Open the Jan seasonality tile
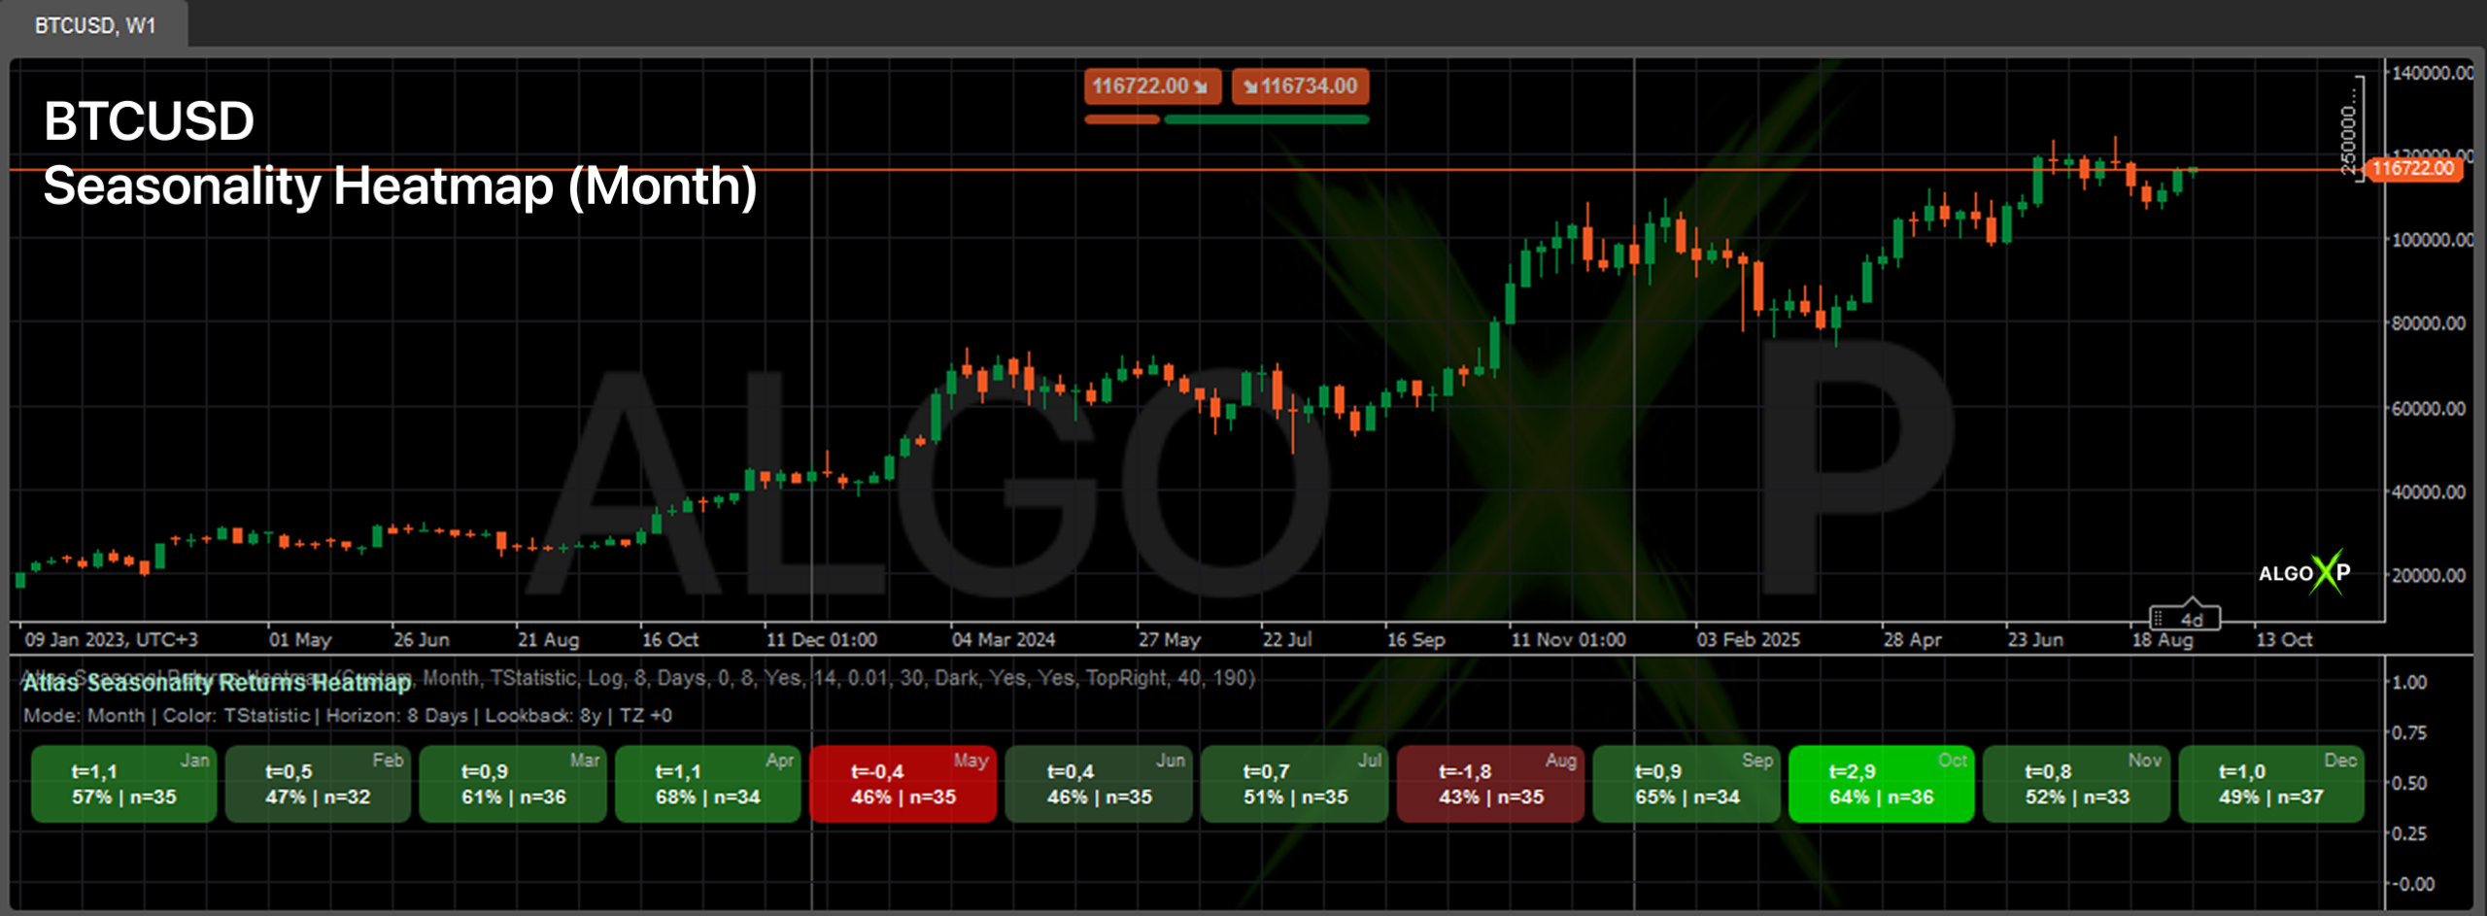2487x916 pixels. pyautogui.click(x=123, y=784)
